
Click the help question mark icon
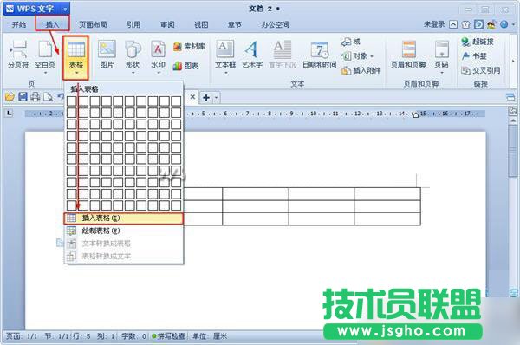tap(504, 24)
